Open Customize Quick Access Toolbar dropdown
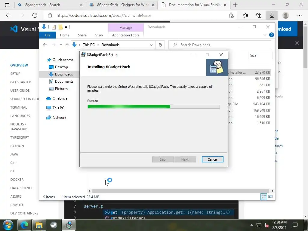The height and width of the screenshot is (231, 308). pyautogui.click(x=66, y=27)
